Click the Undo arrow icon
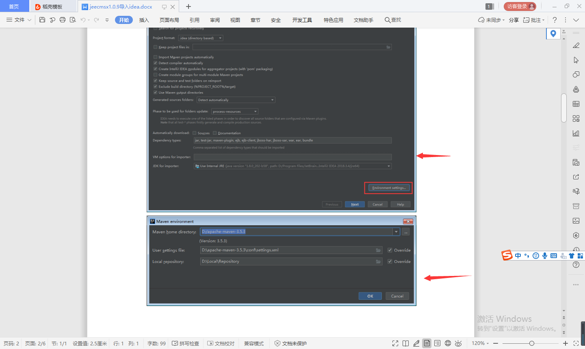The height and width of the screenshot is (349, 585). tap(83, 20)
